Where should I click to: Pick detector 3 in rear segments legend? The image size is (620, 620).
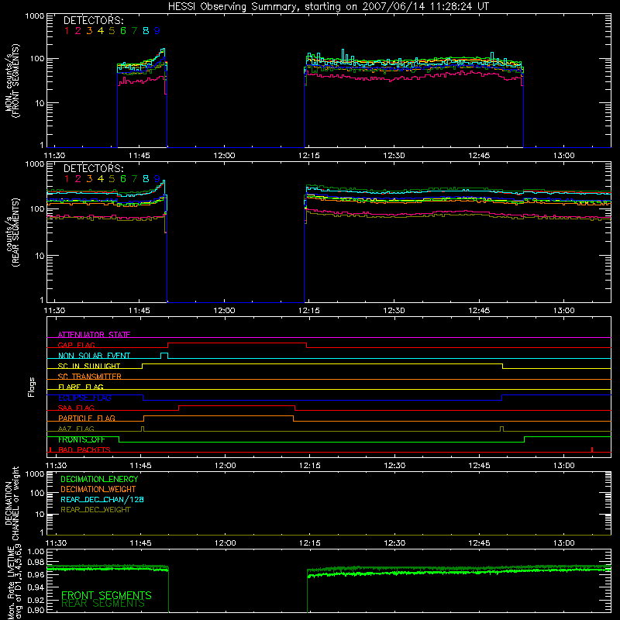click(x=89, y=179)
